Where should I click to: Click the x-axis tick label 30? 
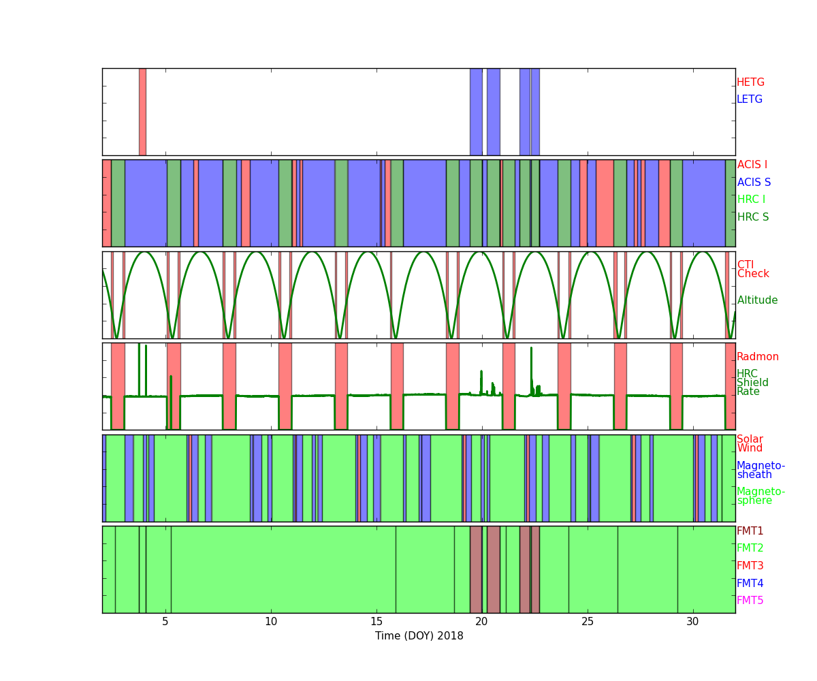click(x=692, y=622)
